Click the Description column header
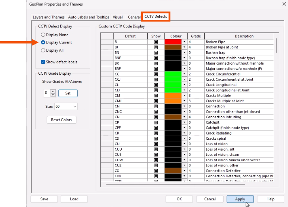 pos(239,36)
